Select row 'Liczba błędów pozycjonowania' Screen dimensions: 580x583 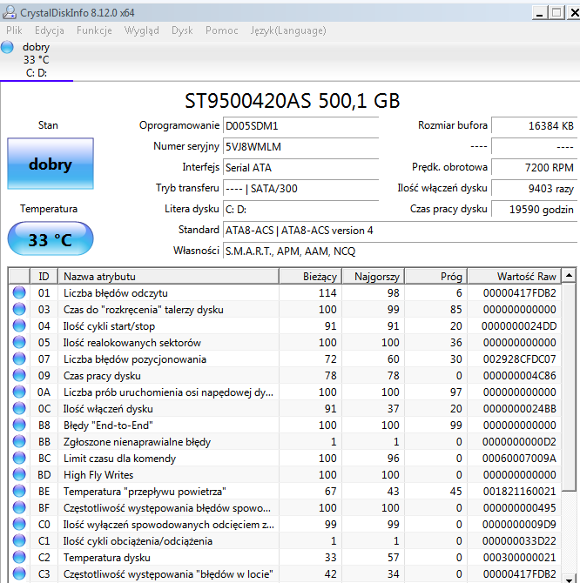click(x=285, y=359)
